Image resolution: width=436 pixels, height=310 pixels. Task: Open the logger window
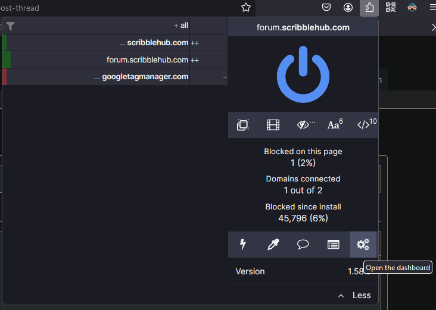[334, 245]
